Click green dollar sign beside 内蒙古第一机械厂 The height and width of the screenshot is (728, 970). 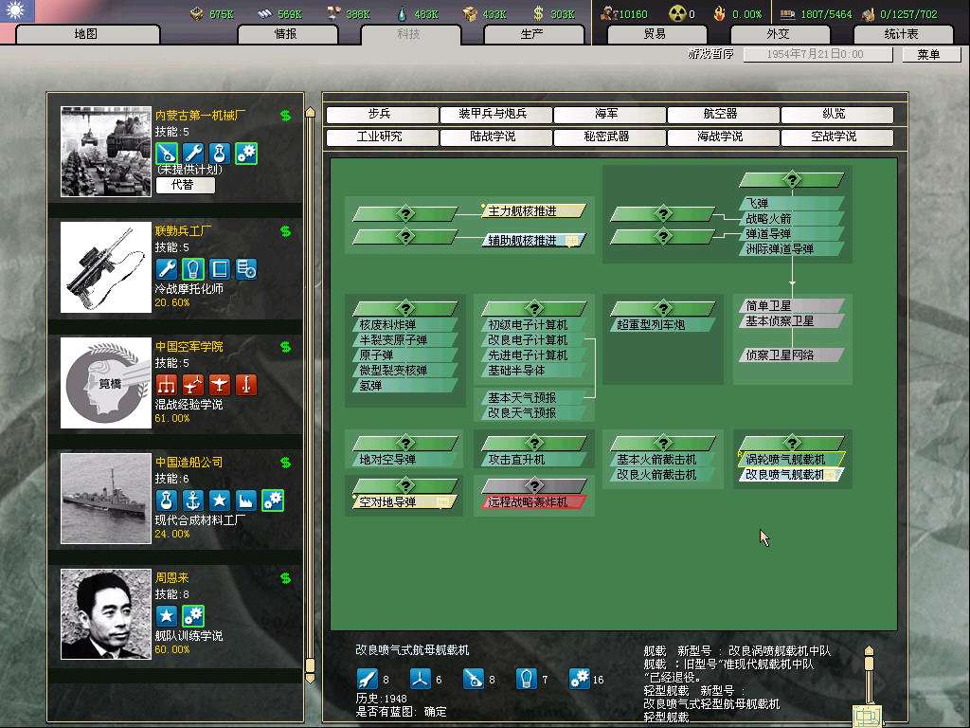click(285, 115)
